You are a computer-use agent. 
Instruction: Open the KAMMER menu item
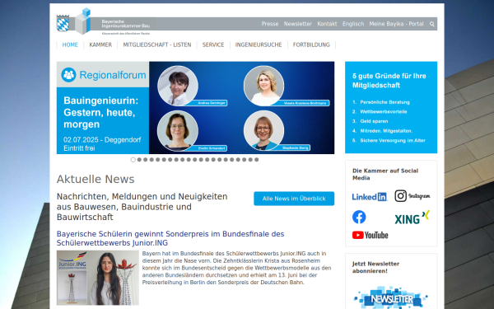(x=100, y=44)
